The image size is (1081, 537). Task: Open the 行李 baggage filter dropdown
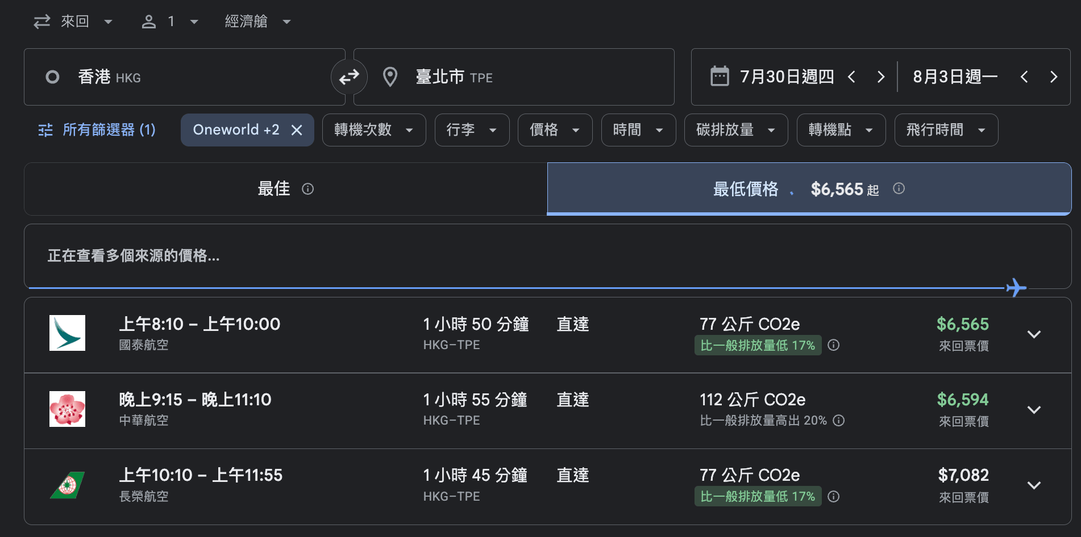[472, 130]
